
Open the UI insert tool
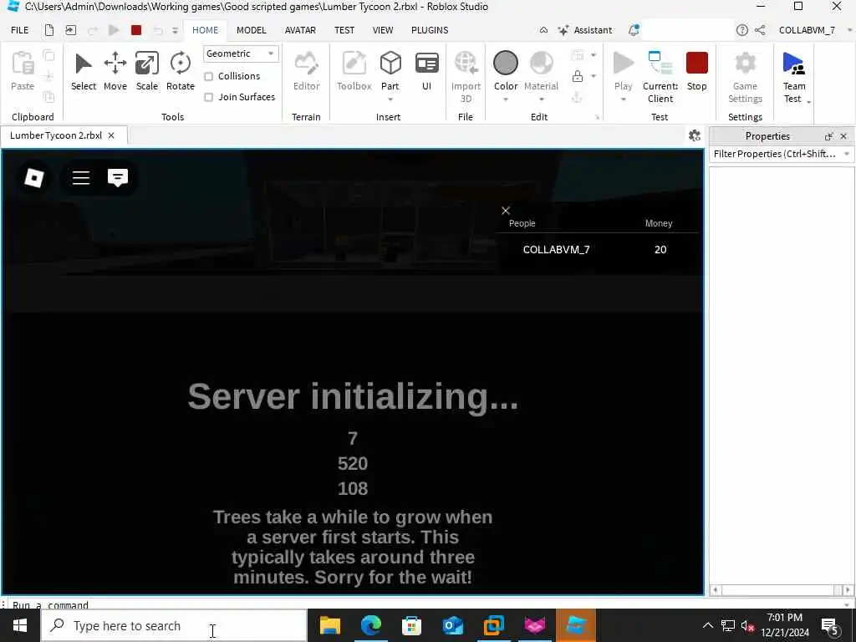426,64
